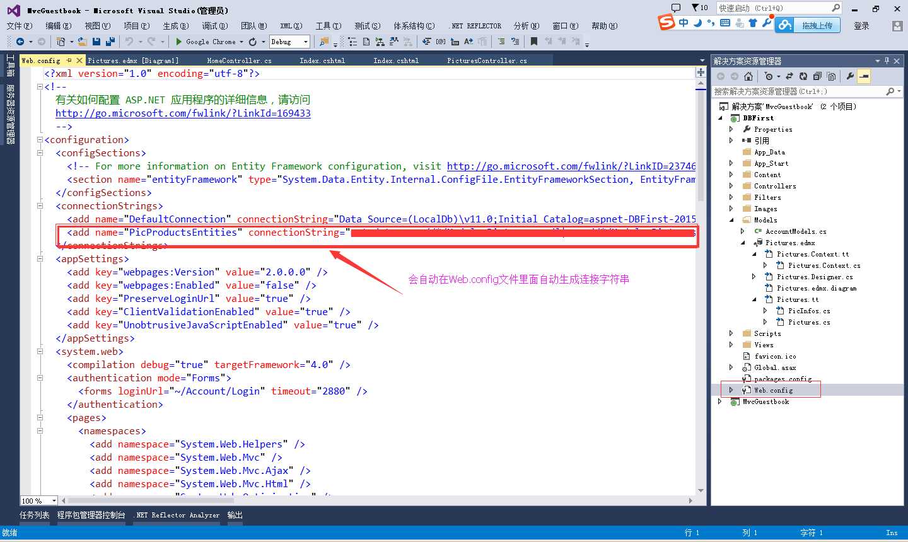Click the Sogou S input method logo
The width and height of the screenshot is (908, 542).
click(666, 23)
